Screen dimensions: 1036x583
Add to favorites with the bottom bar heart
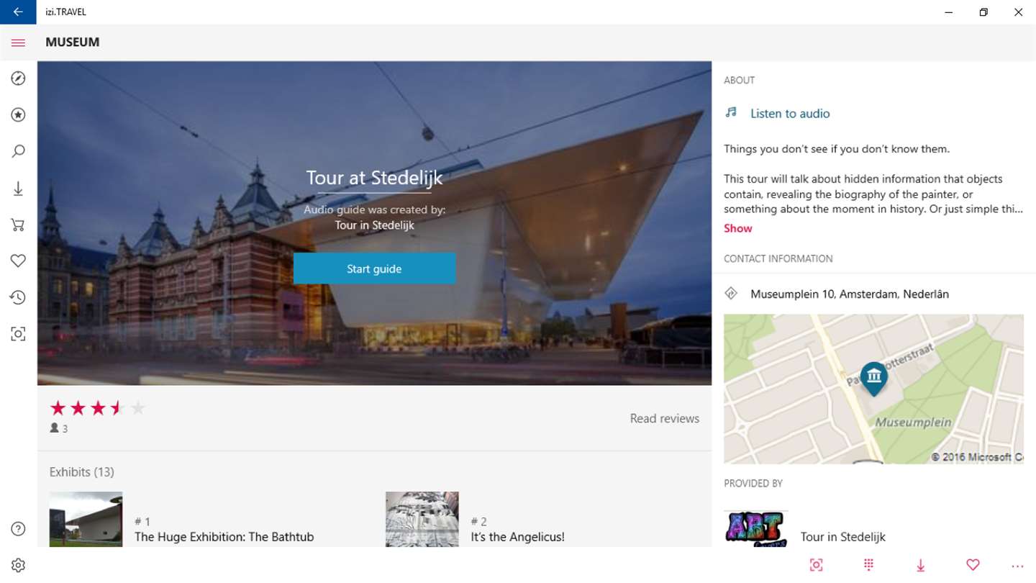pos(973,565)
